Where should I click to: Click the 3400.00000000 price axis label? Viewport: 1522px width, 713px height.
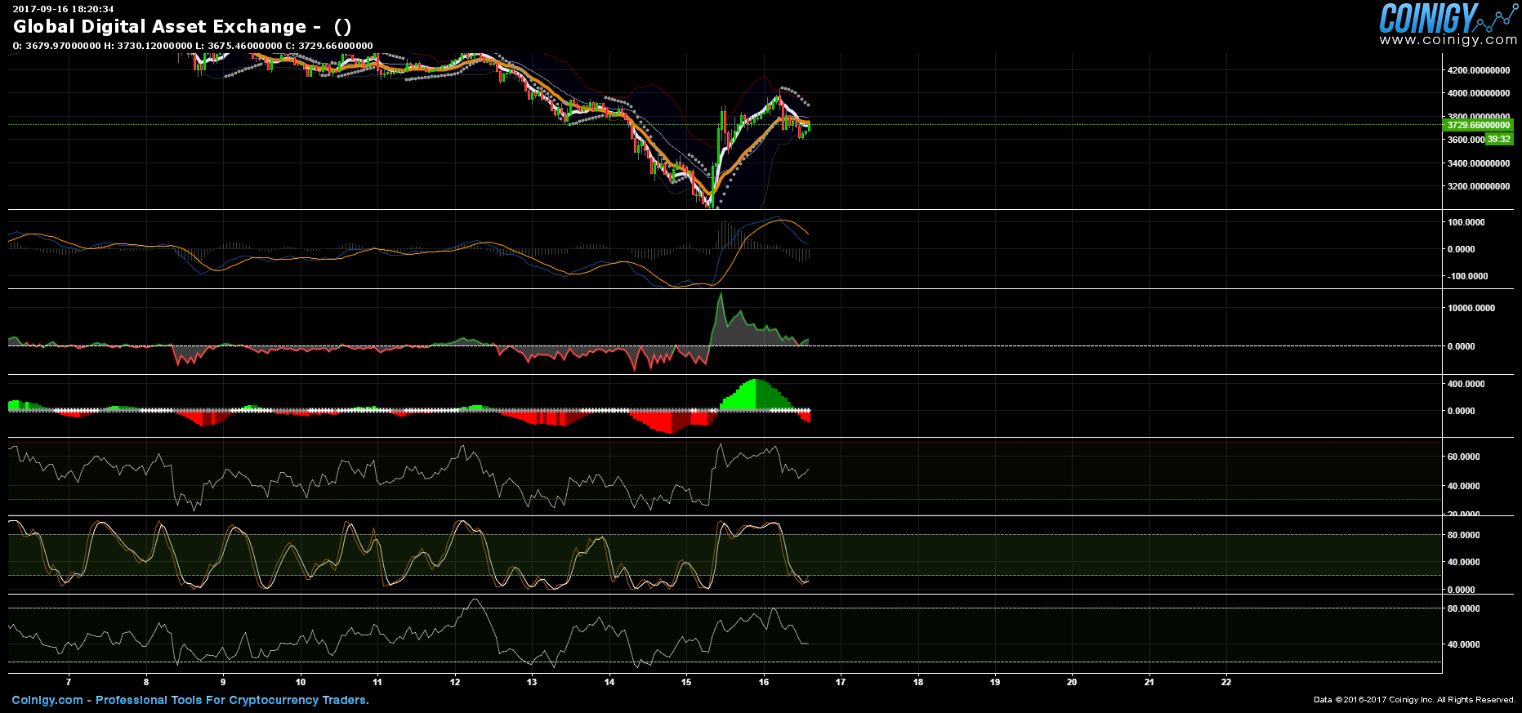pyautogui.click(x=1479, y=163)
